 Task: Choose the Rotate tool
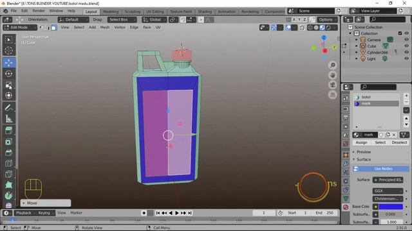8,74
